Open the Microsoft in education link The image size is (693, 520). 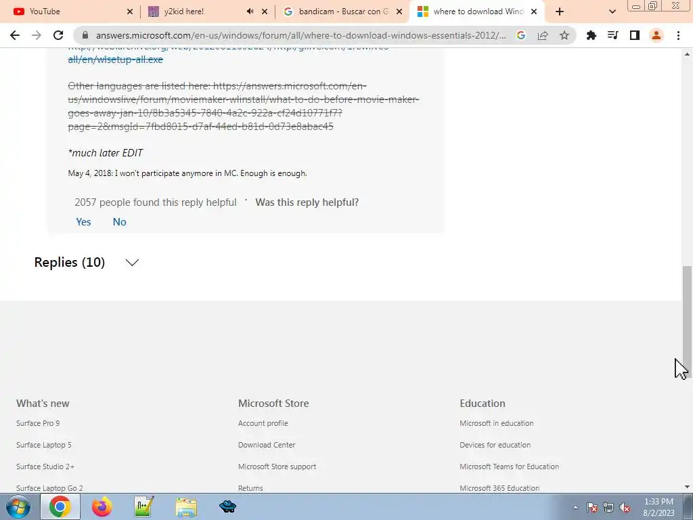(496, 423)
